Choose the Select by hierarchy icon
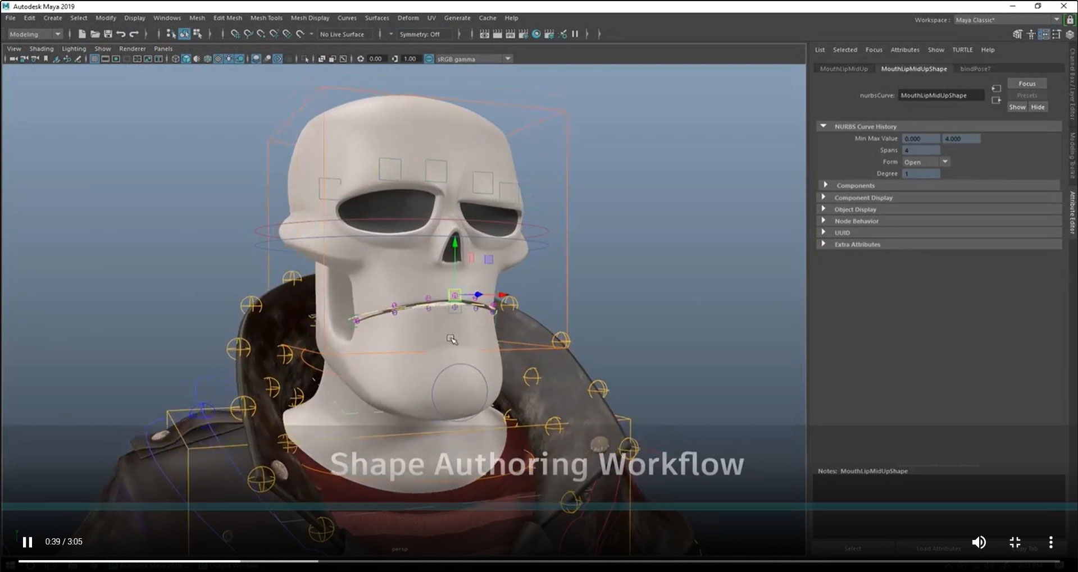1078x572 pixels. point(171,34)
